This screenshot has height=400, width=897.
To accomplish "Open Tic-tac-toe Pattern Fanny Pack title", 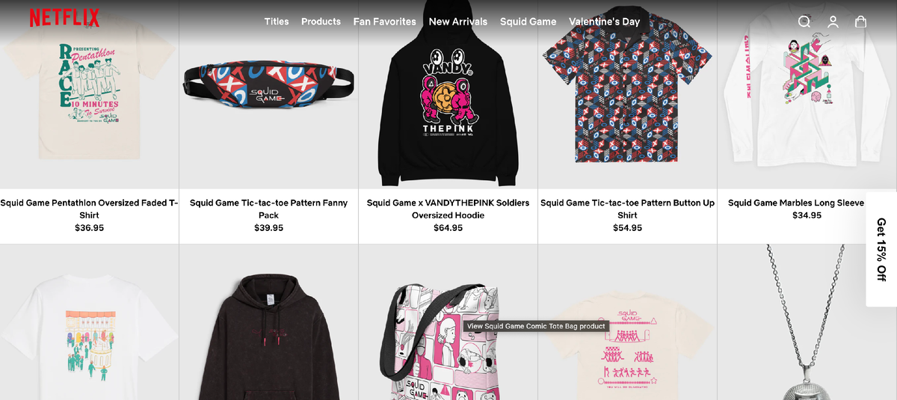I will click(x=268, y=209).
